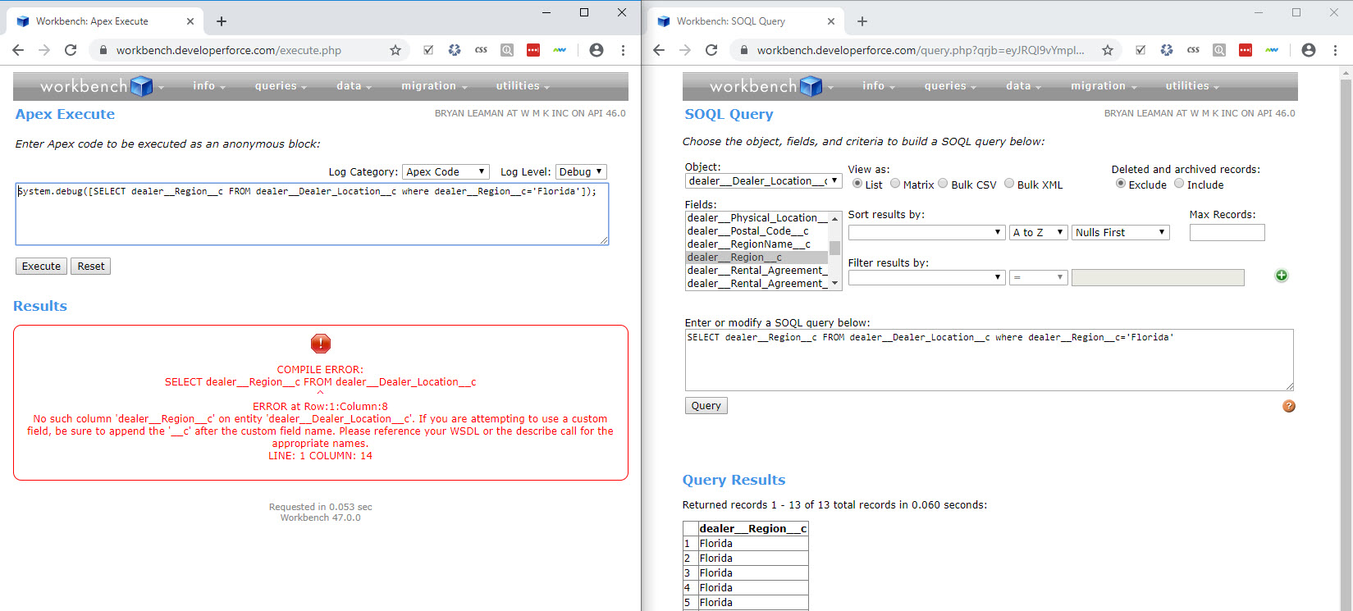Open the Nulls First dropdown

click(x=1120, y=233)
